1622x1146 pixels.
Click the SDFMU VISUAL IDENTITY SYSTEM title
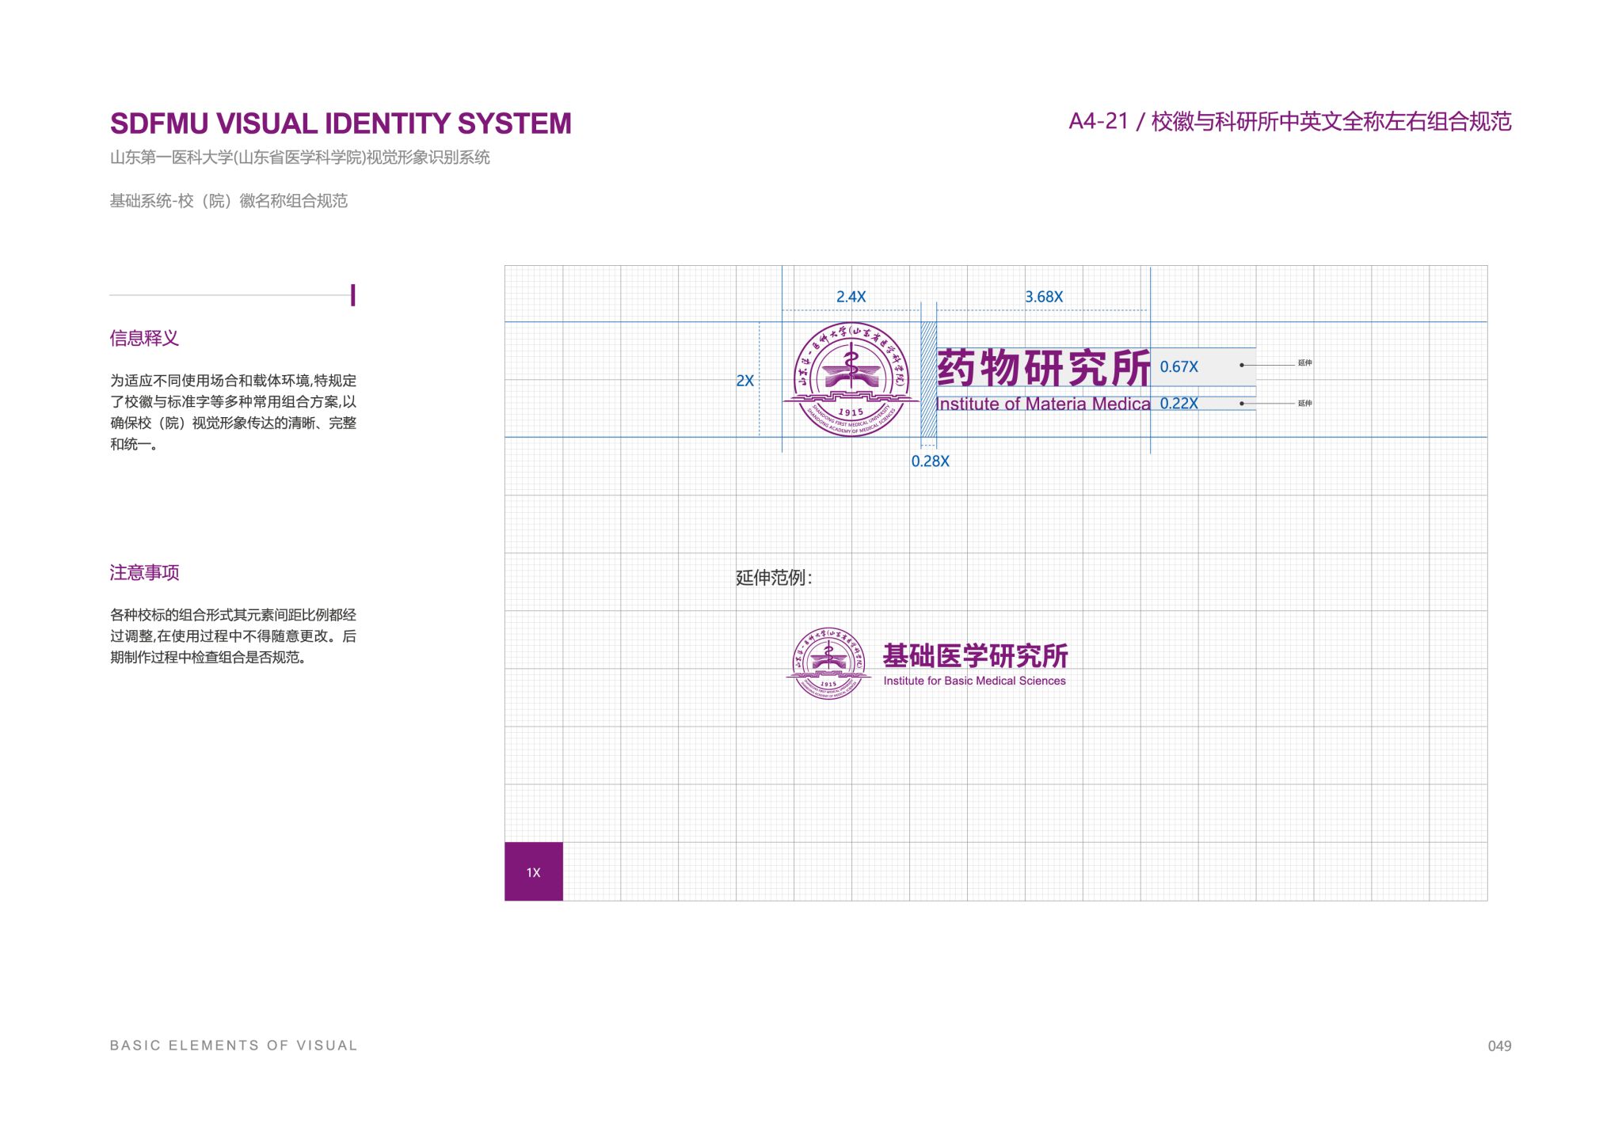click(x=341, y=123)
